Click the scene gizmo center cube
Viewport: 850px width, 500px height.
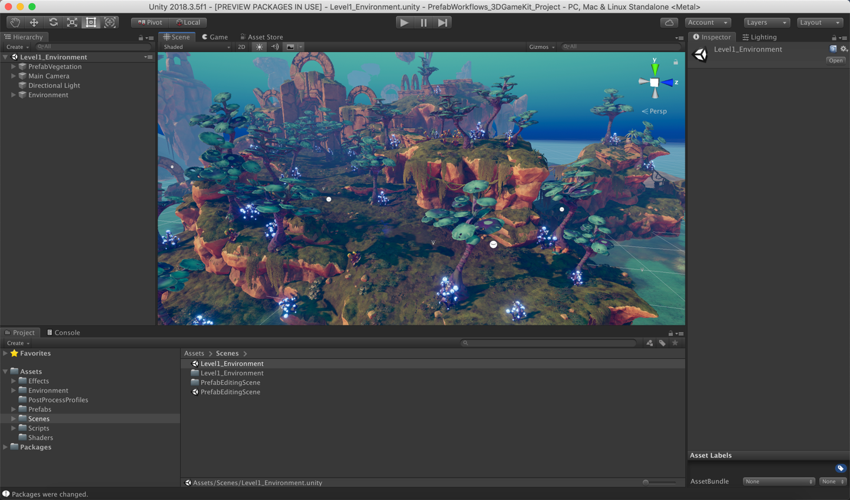click(x=655, y=83)
